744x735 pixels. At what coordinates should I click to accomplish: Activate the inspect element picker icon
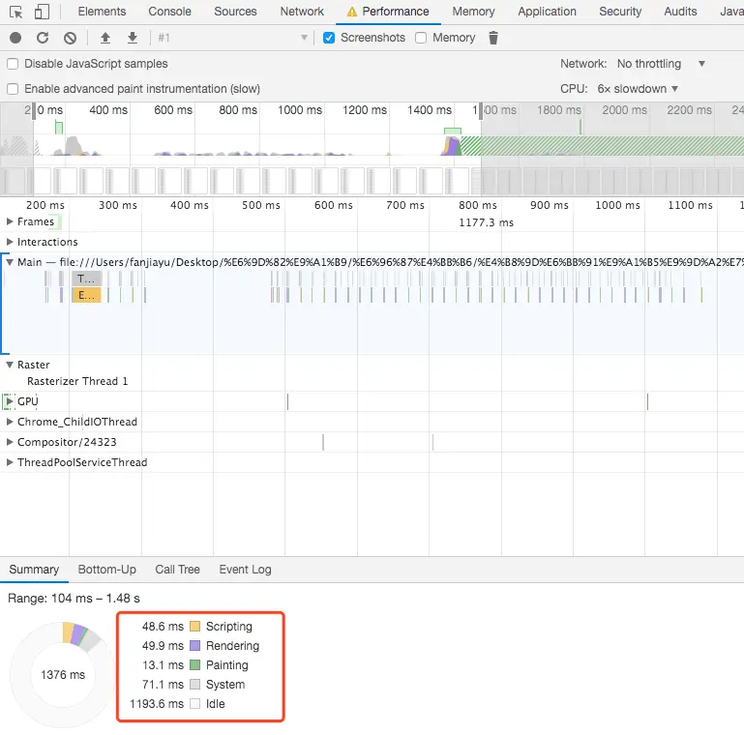pos(15,12)
